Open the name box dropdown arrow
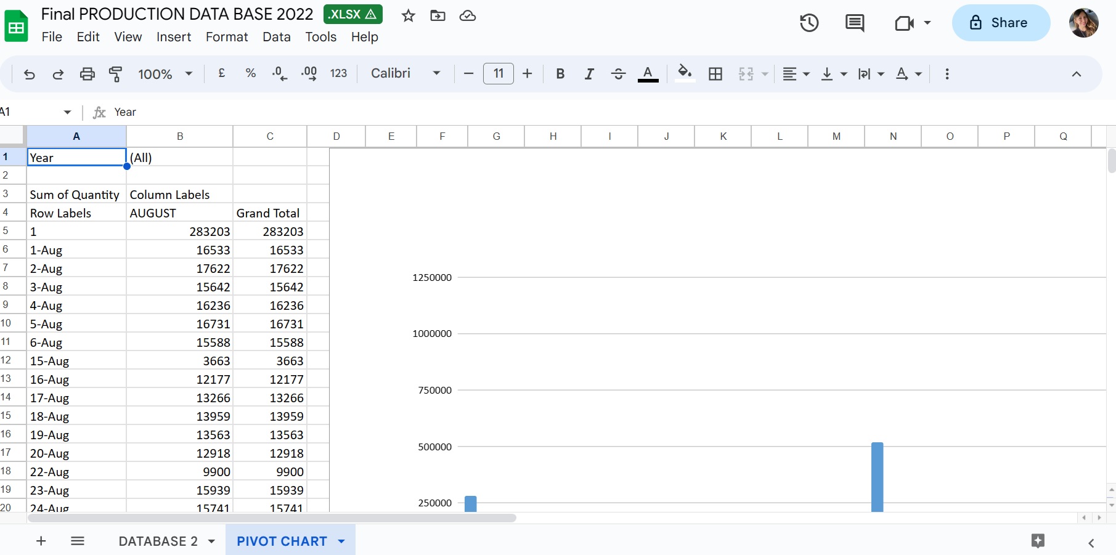 tap(67, 112)
